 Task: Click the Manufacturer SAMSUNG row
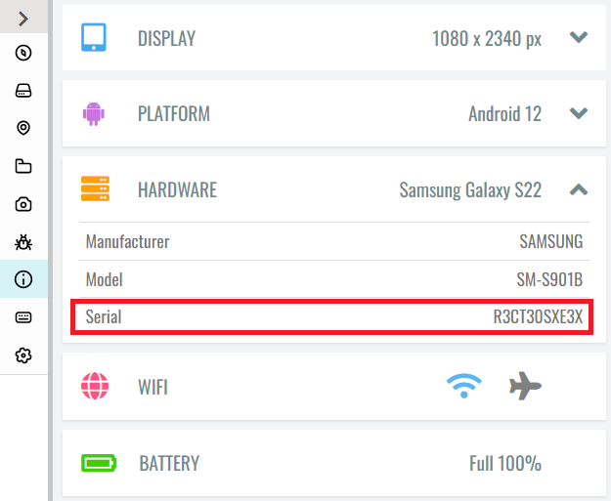(x=334, y=241)
